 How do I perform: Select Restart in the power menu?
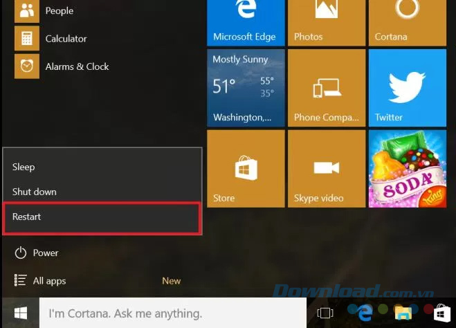[x=102, y=217]
